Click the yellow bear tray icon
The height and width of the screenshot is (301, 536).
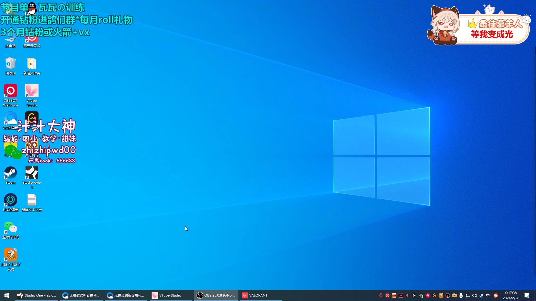(x=454, y=295)
